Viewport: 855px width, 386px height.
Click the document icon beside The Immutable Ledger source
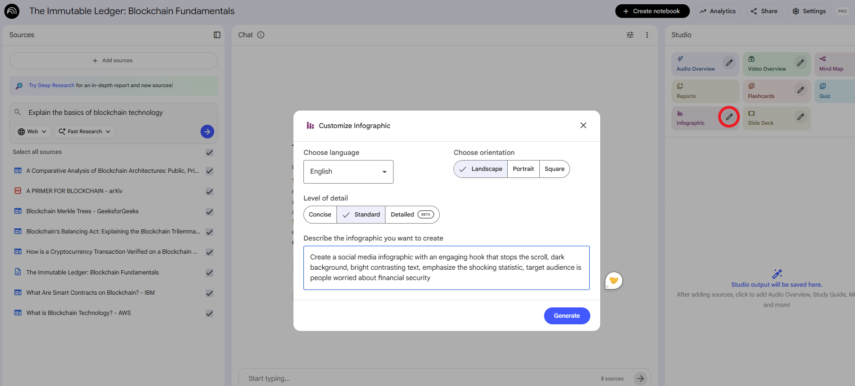18,272
